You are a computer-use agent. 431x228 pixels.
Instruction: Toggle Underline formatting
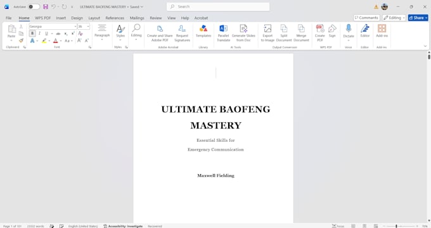tap(46, 34)
